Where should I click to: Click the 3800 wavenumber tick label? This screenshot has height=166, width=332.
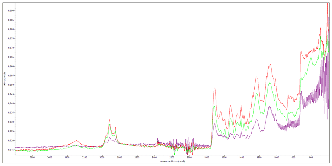click(x=32, y=158)
